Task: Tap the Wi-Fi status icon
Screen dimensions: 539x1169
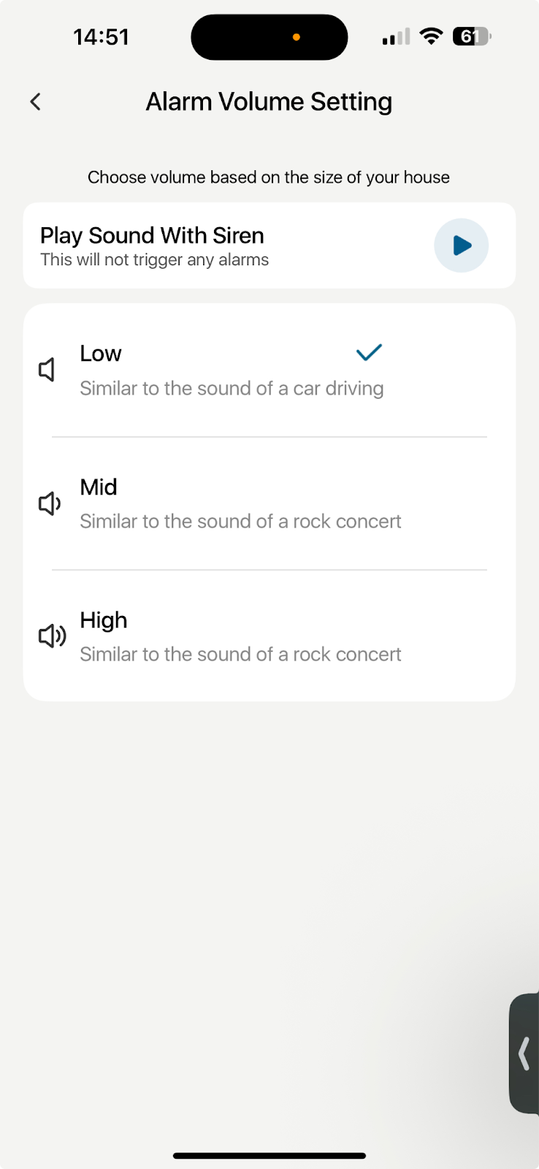Action: (432, 37)
